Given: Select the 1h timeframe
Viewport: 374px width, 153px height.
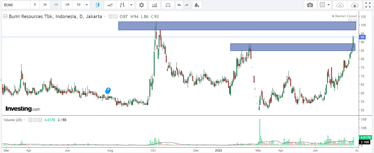Looking at the screenshot, I should [x=45, y=5].
